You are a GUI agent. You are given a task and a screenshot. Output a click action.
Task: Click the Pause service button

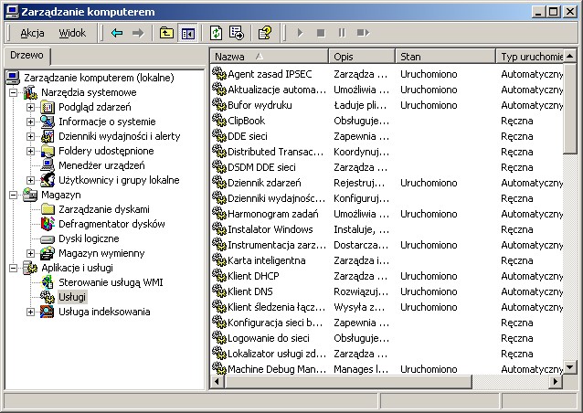click(342, 33)
